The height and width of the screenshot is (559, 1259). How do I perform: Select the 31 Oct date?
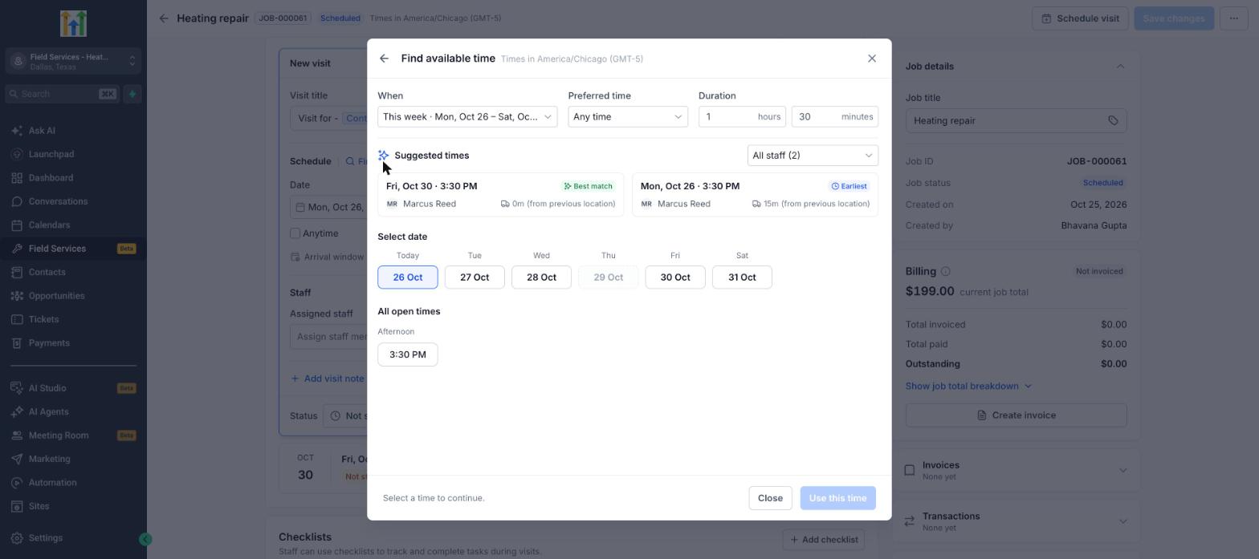742,277
